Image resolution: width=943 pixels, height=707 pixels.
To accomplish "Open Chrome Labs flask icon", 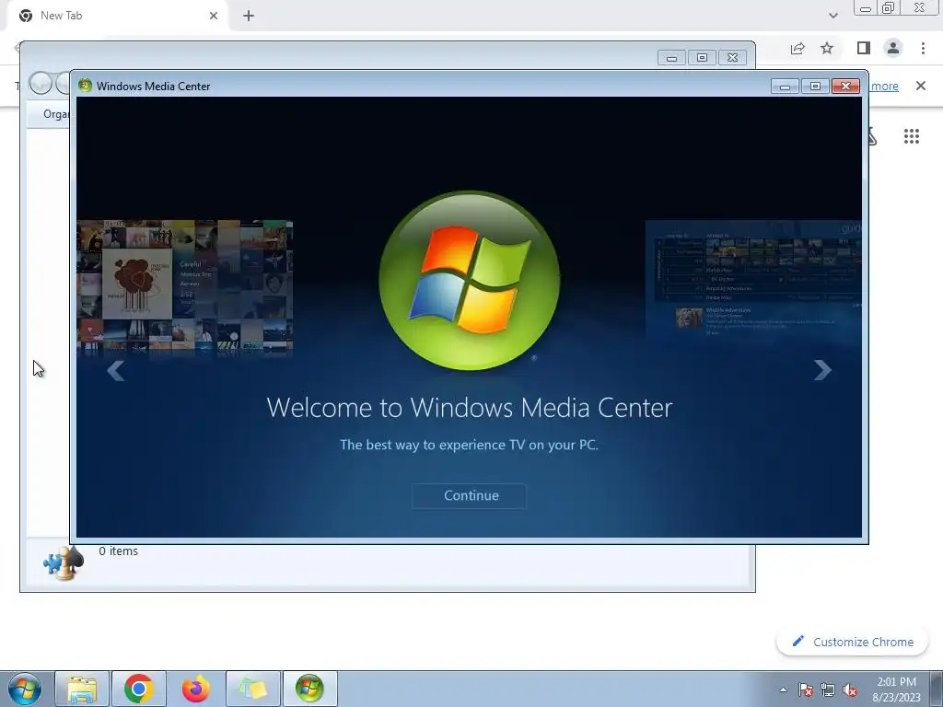I will [x=872, y=136].
